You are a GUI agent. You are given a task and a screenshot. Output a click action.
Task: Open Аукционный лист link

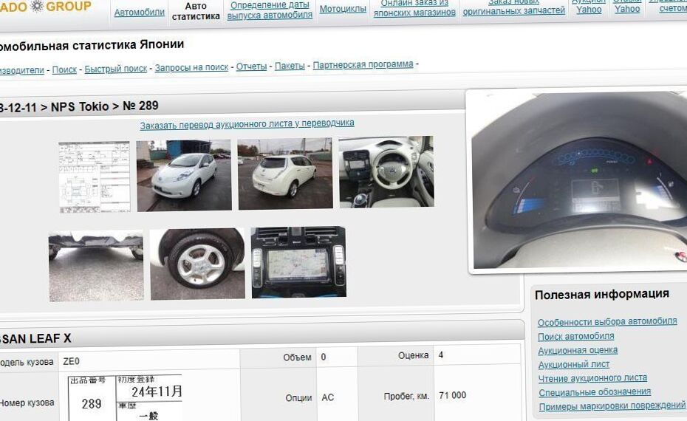[x=573, y=364]
